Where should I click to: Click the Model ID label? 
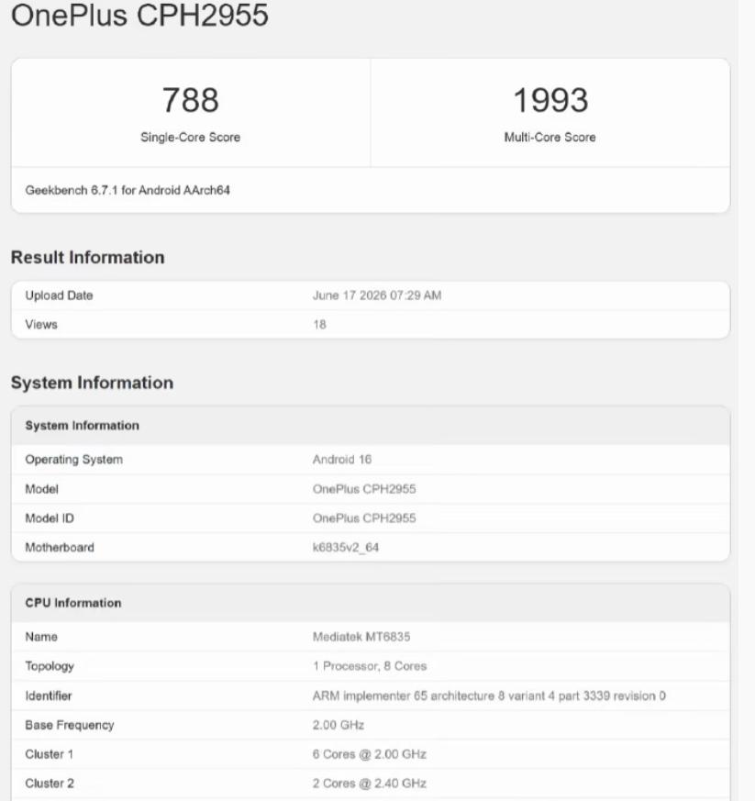coord(50,518)
